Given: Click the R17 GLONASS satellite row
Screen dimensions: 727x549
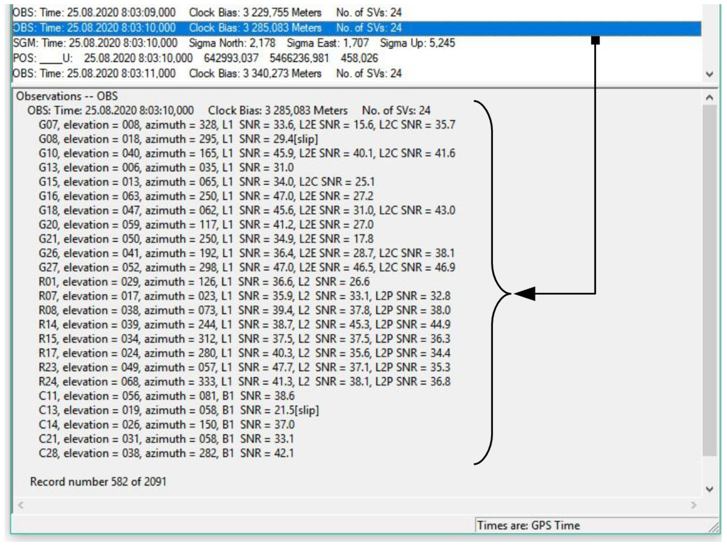Looking at the screenshot, I should 244,353.
